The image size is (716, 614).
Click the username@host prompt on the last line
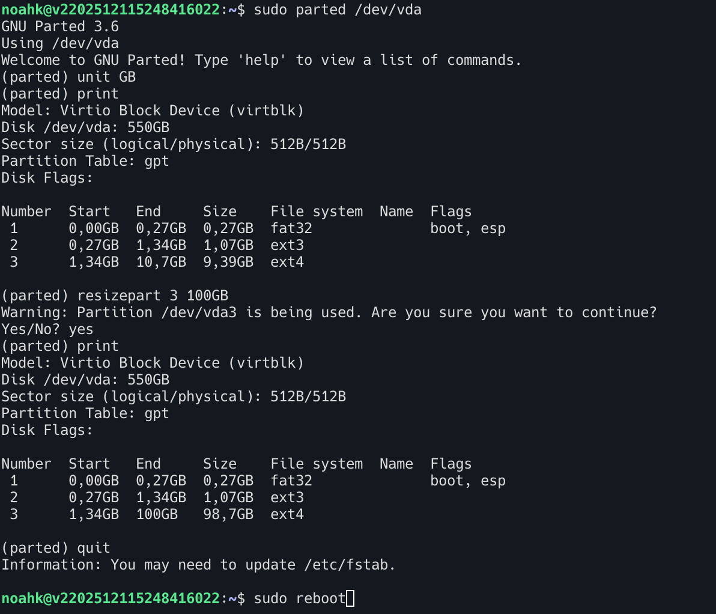[111, 598]
